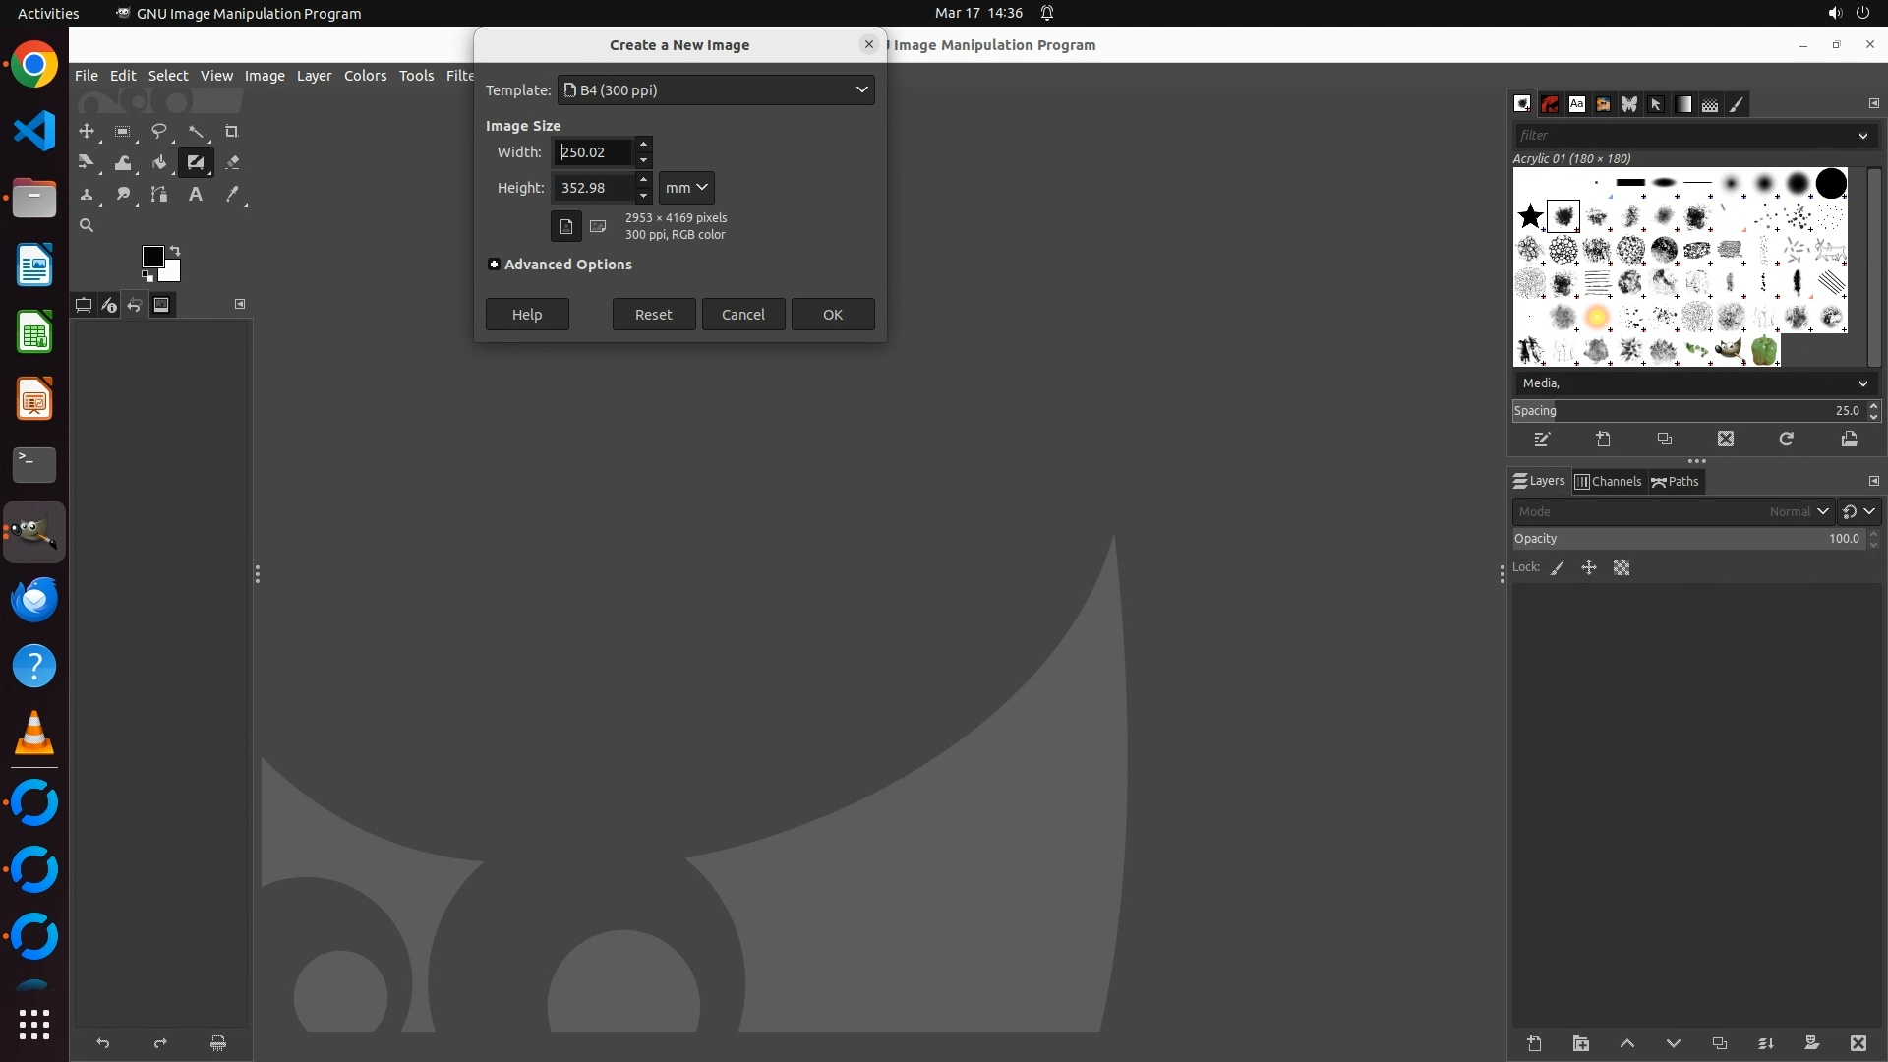Open the Colors menu
The height and width of the screenshot is (1062, 1888).
pyautogui.click(x=365, y=76)
